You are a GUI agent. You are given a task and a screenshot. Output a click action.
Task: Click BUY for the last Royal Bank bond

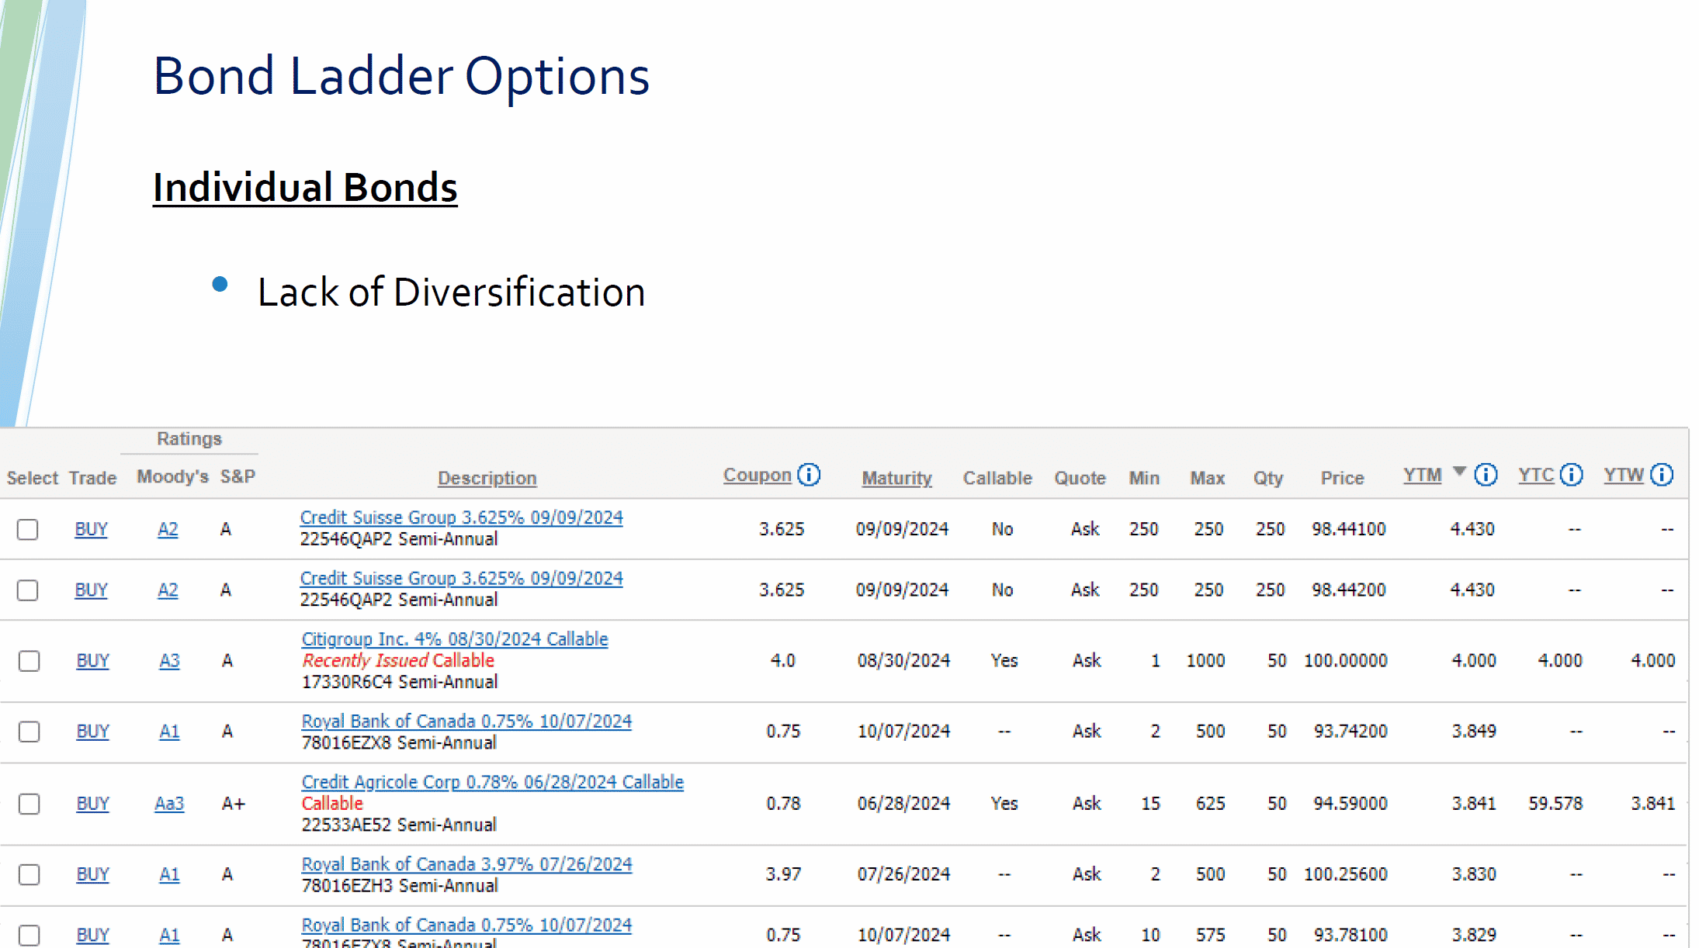pyautogui.click(x=92, y=935)
